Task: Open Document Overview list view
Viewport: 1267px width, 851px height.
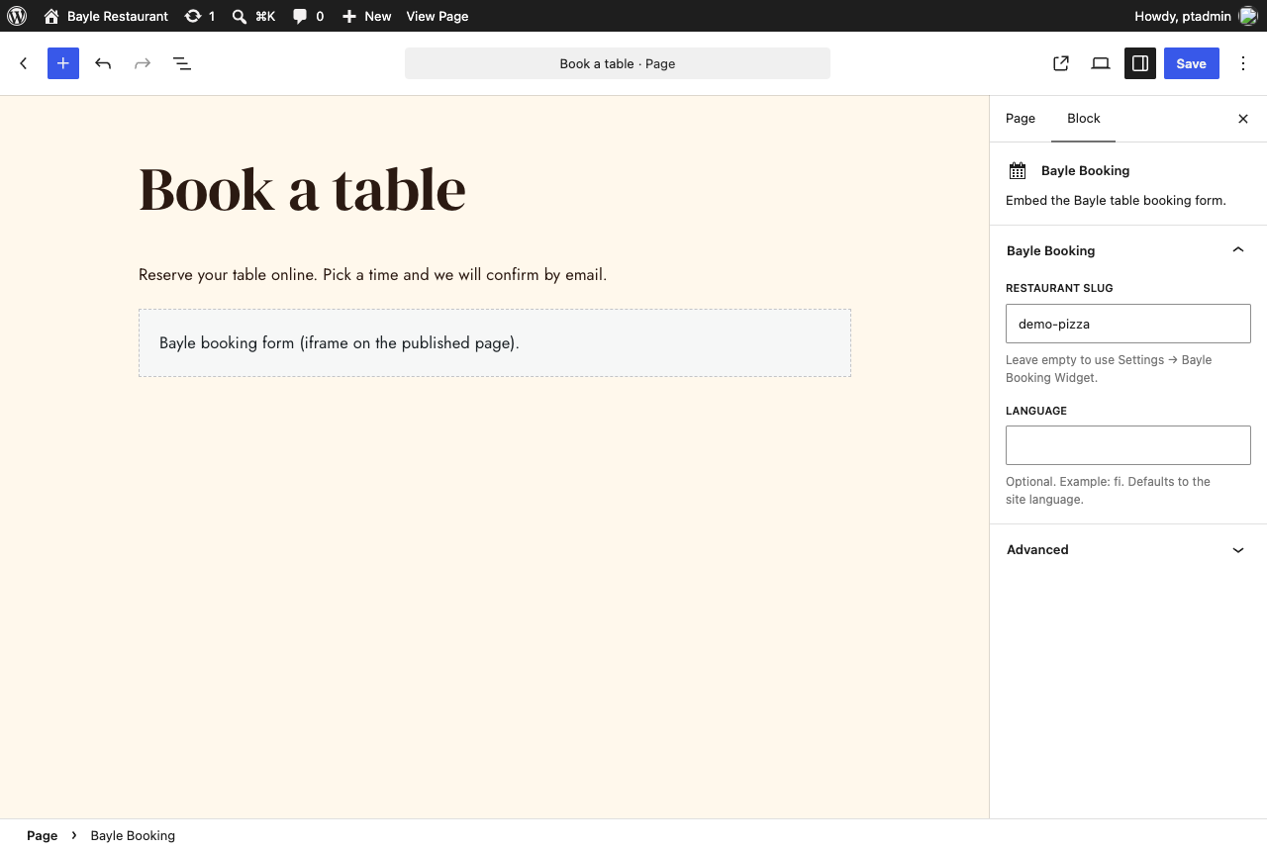Action: 182,63
